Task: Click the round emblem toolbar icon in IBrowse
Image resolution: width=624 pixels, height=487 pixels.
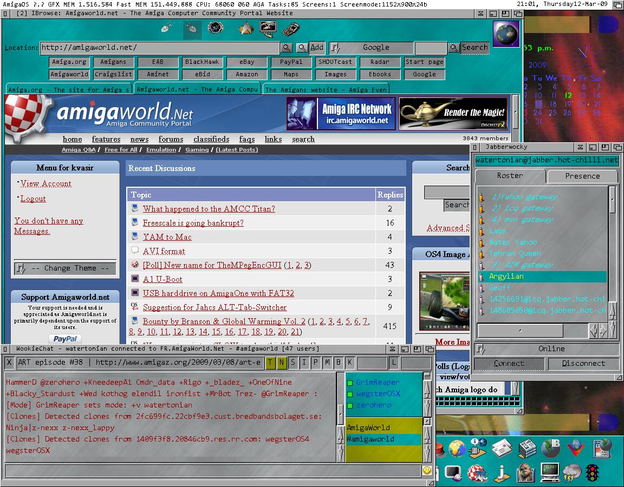Action: [215, 29]
